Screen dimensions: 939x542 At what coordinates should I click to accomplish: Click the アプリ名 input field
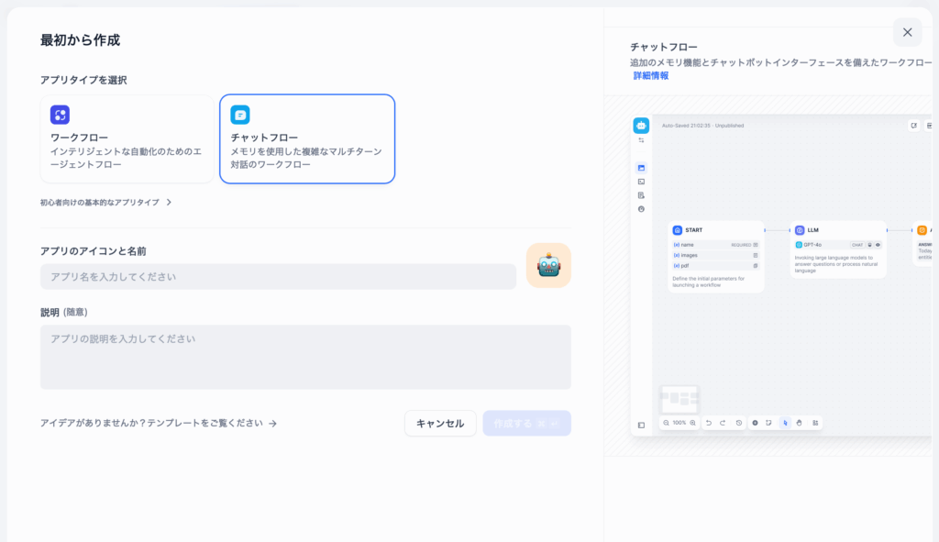(x=278, y=276)
